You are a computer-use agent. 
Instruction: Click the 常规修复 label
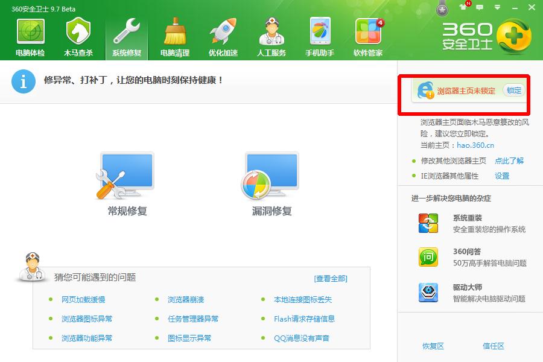(127, 211)
